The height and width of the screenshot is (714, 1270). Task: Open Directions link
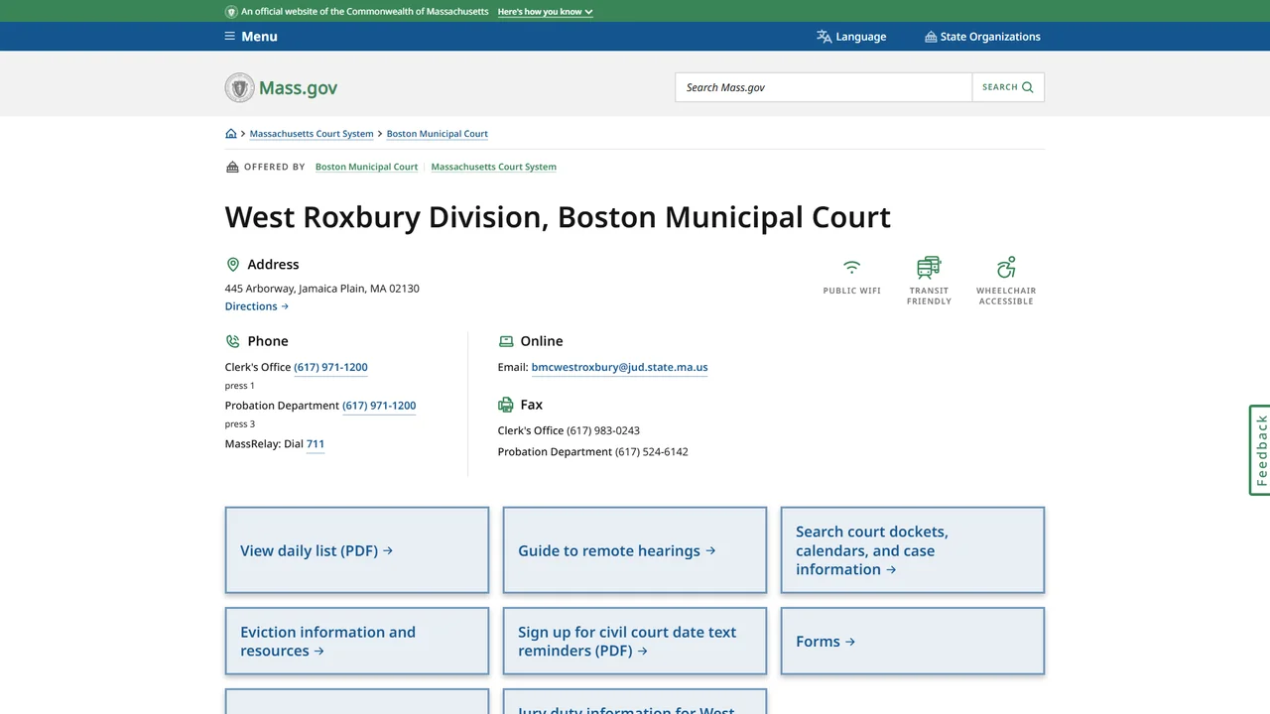pyautogui.click(x=257, y=306)
